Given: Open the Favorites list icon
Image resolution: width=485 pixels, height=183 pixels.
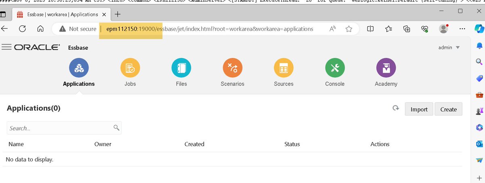Looking at the screenshot, I should (389, 29).
